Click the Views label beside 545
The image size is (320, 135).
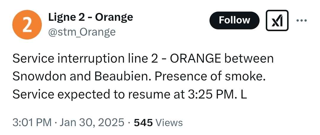click(169, 122)
